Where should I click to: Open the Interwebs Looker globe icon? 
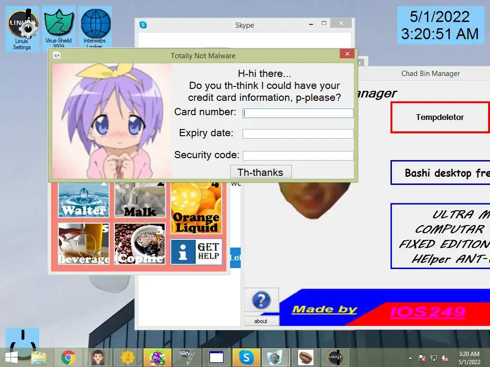[x=95, y=27]
